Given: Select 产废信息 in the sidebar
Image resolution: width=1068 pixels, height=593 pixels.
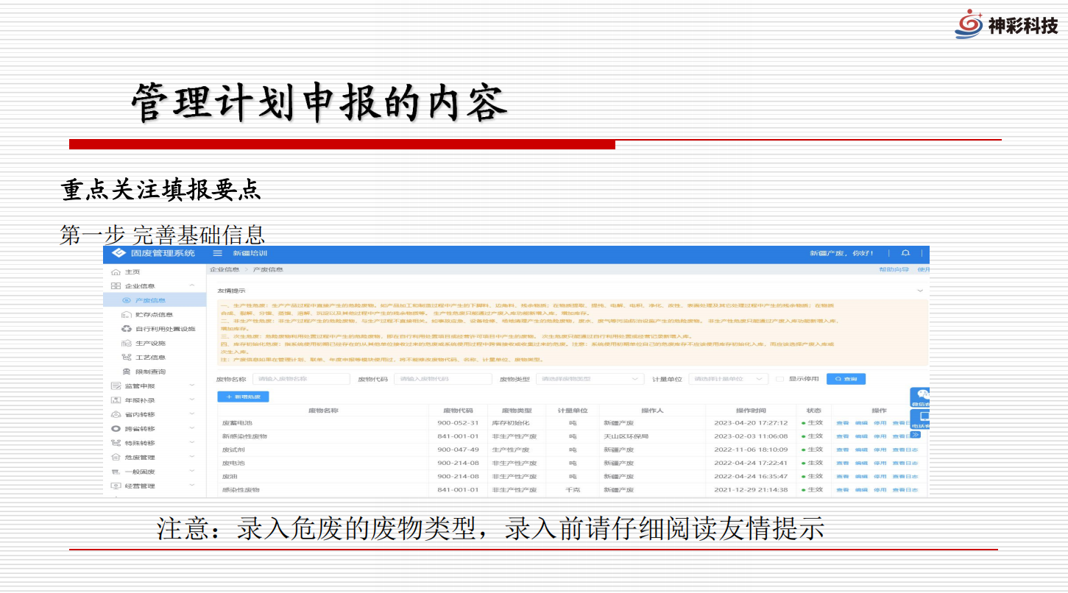Looking at the screenshot, I should pyautogui.click(x=150, y=300).
